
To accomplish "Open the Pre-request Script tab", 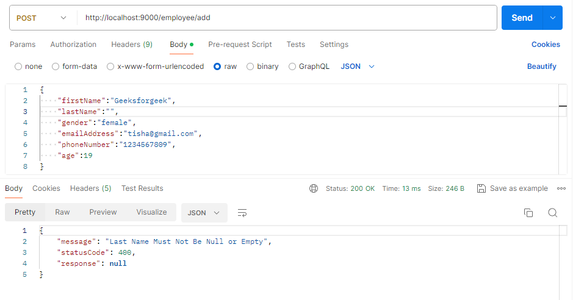I will tap(240, 45).
